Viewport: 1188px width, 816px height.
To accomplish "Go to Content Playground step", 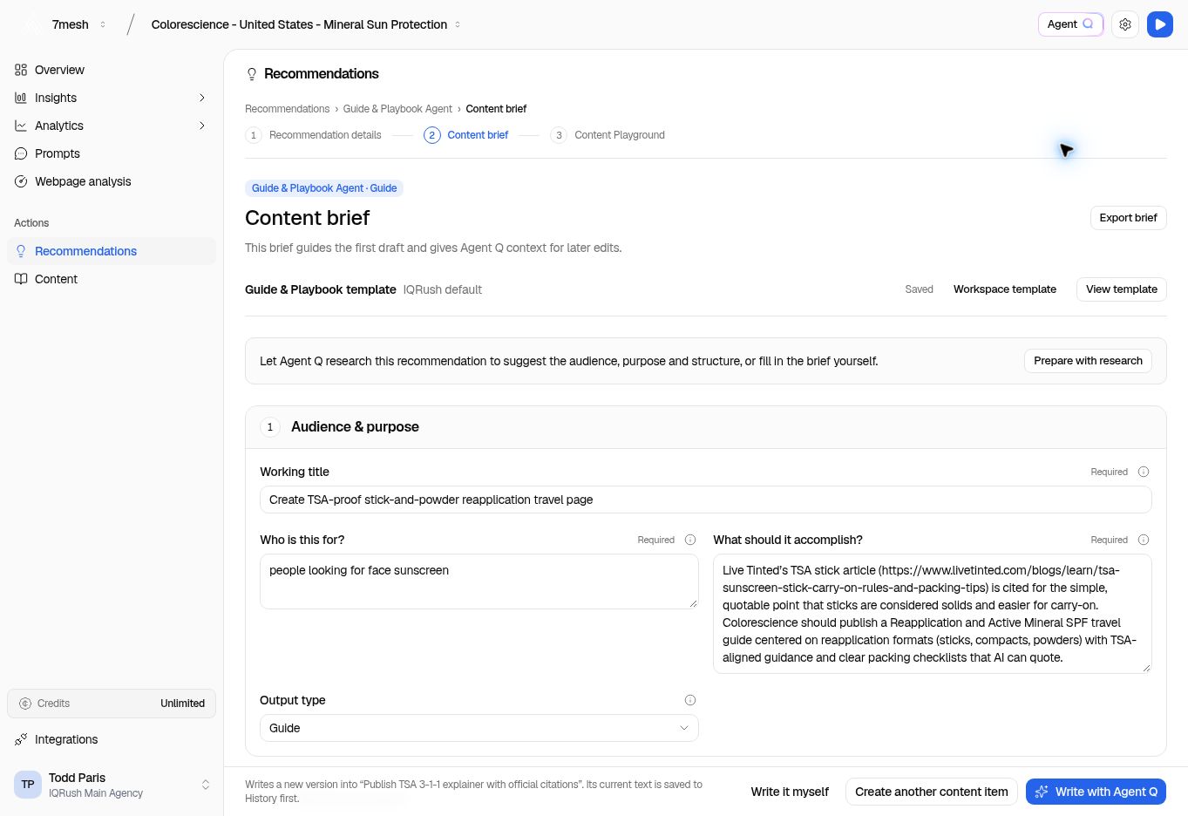I will 608,135.
